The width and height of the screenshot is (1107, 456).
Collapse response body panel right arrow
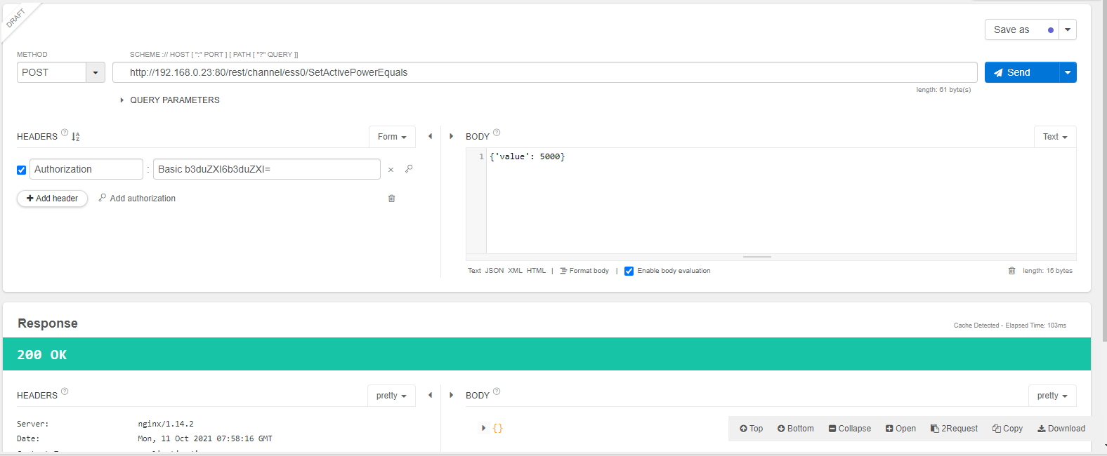point(451,395)
